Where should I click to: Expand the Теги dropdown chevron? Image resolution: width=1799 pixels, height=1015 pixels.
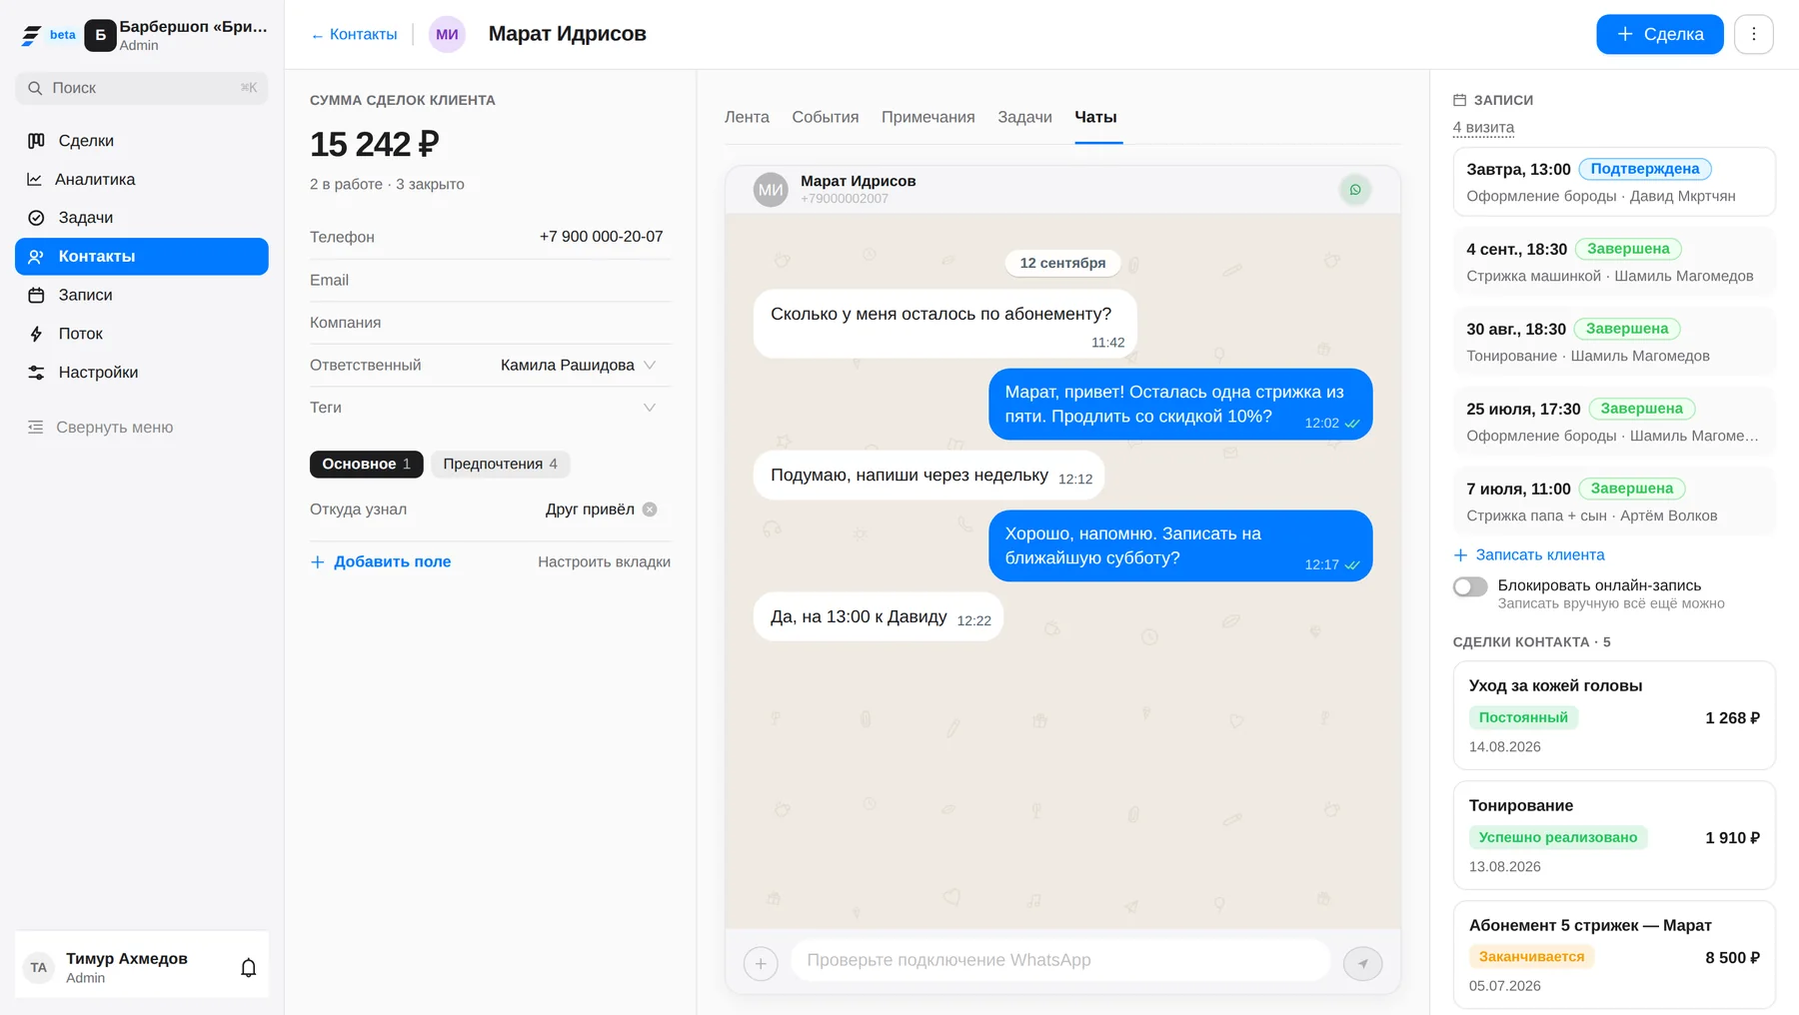point(650,408)
